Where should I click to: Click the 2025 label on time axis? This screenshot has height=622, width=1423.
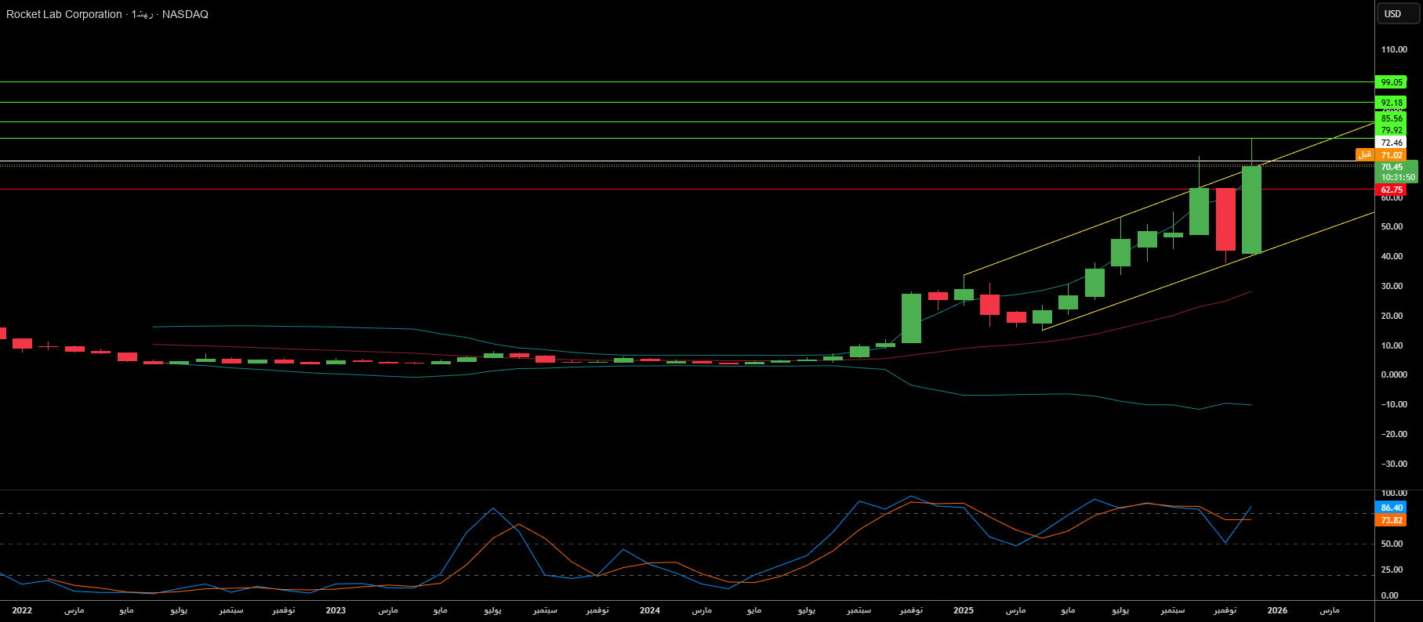963,610
